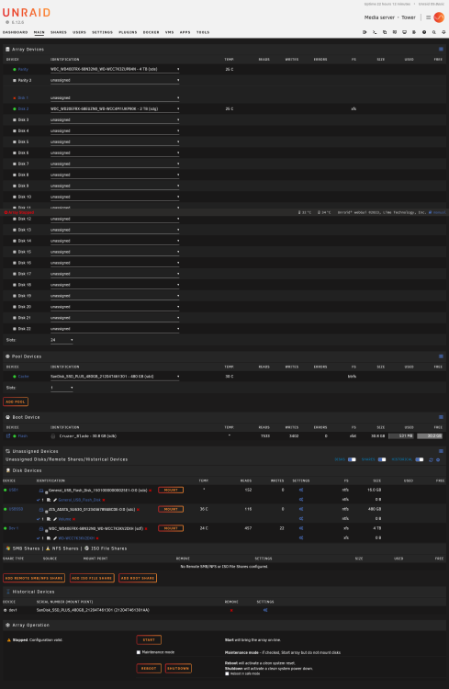Open the Parity disk identification dropdown
449x689 pixels.
tap(115, 70)
